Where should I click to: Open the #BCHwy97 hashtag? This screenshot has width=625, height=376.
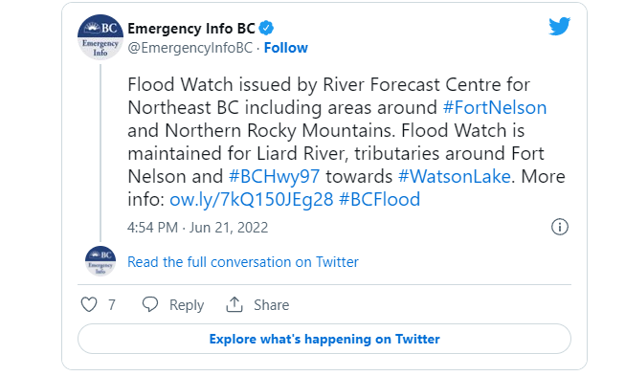tap(275, 176)
